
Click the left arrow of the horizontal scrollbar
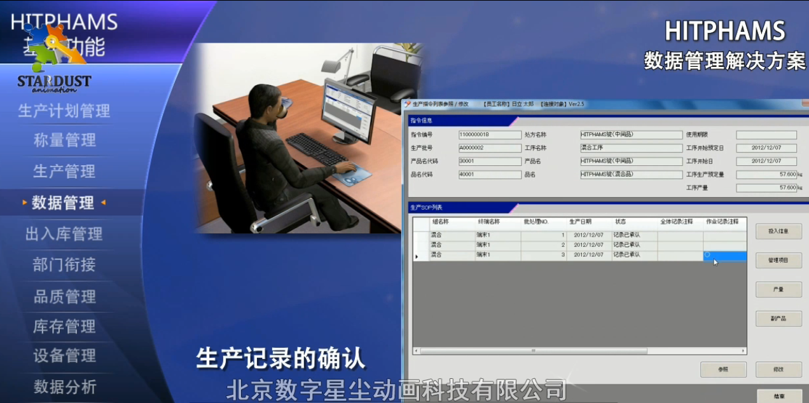click(417, 351)
